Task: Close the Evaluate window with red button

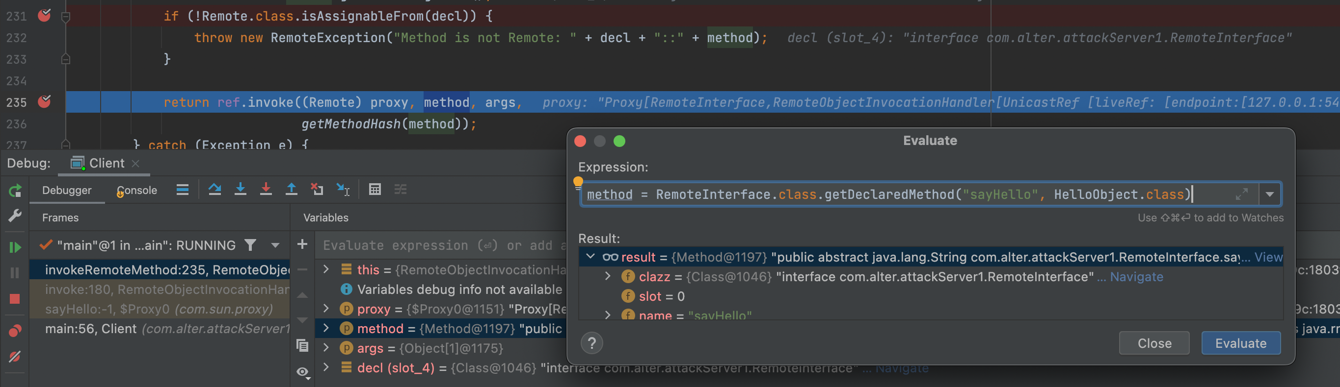Action: tap(580, 141)
